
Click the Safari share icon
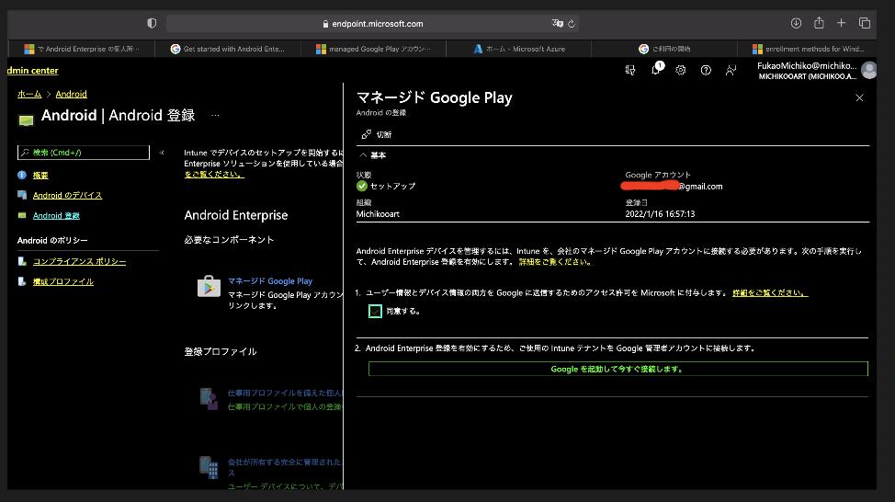coord(819,23)
